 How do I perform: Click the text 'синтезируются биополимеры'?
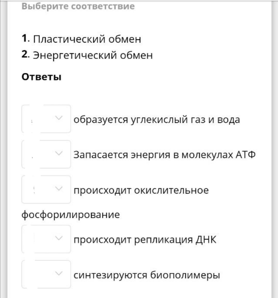pyautogui.click(x=147, y=275)
